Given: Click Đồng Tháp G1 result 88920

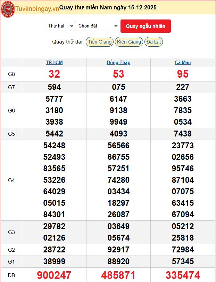Looking at the screenshot, I should point(118,261).
